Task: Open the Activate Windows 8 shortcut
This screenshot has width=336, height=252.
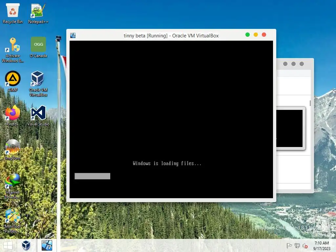Action: click(x=13, y=50)
